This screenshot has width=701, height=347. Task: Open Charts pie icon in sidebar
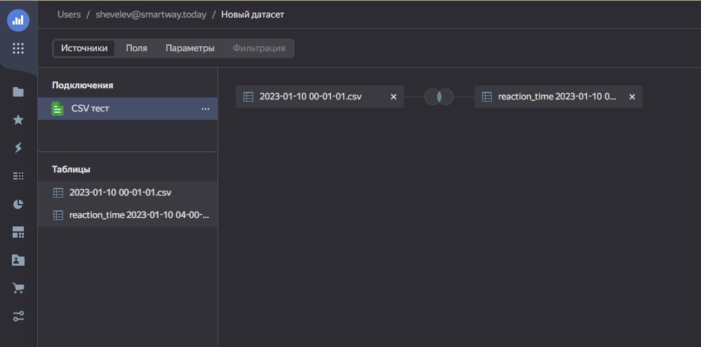18,204
